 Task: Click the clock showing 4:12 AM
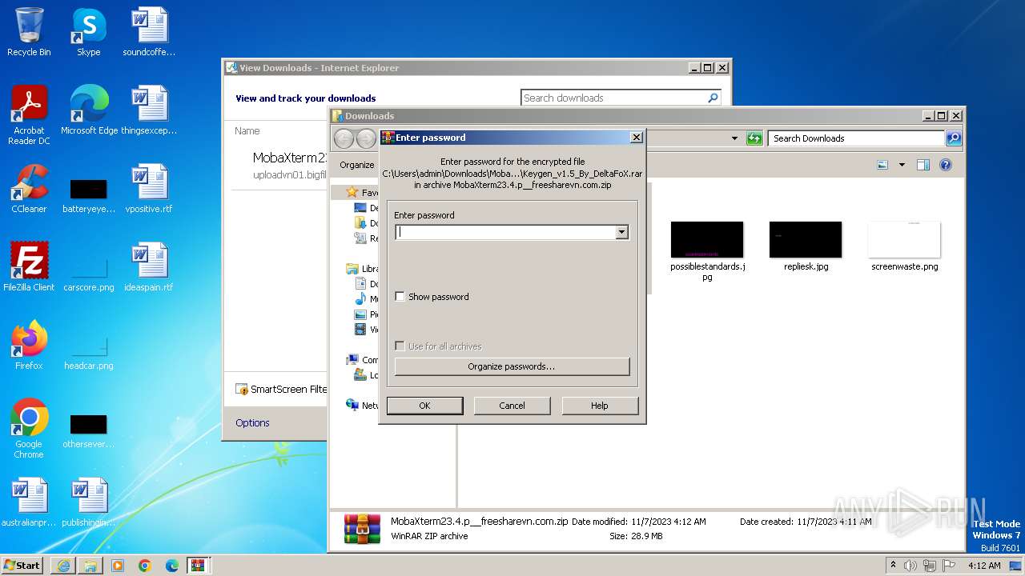(984, 566)
